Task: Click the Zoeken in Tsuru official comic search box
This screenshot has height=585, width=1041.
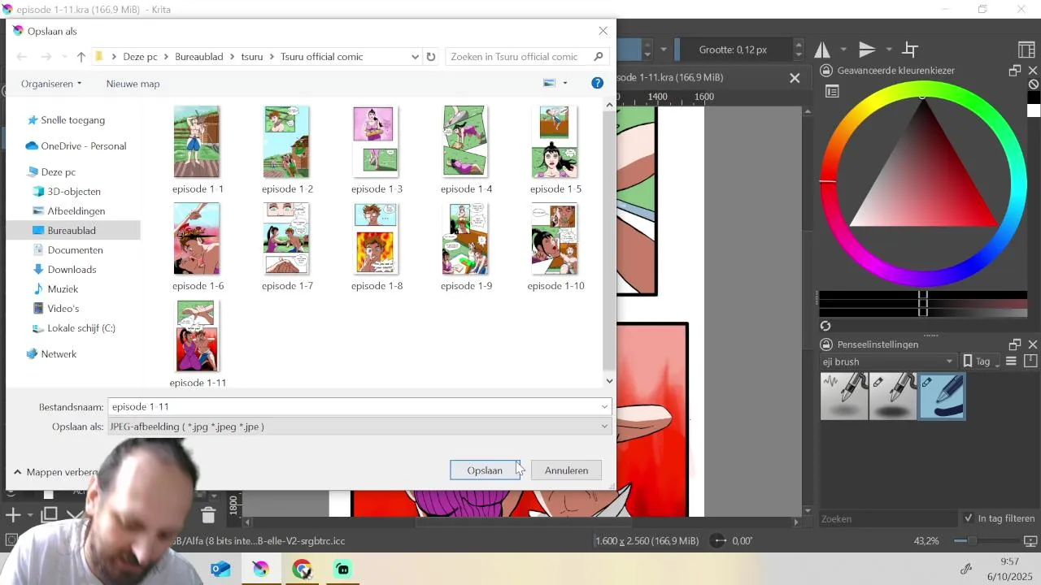Action: click(526, 57)
